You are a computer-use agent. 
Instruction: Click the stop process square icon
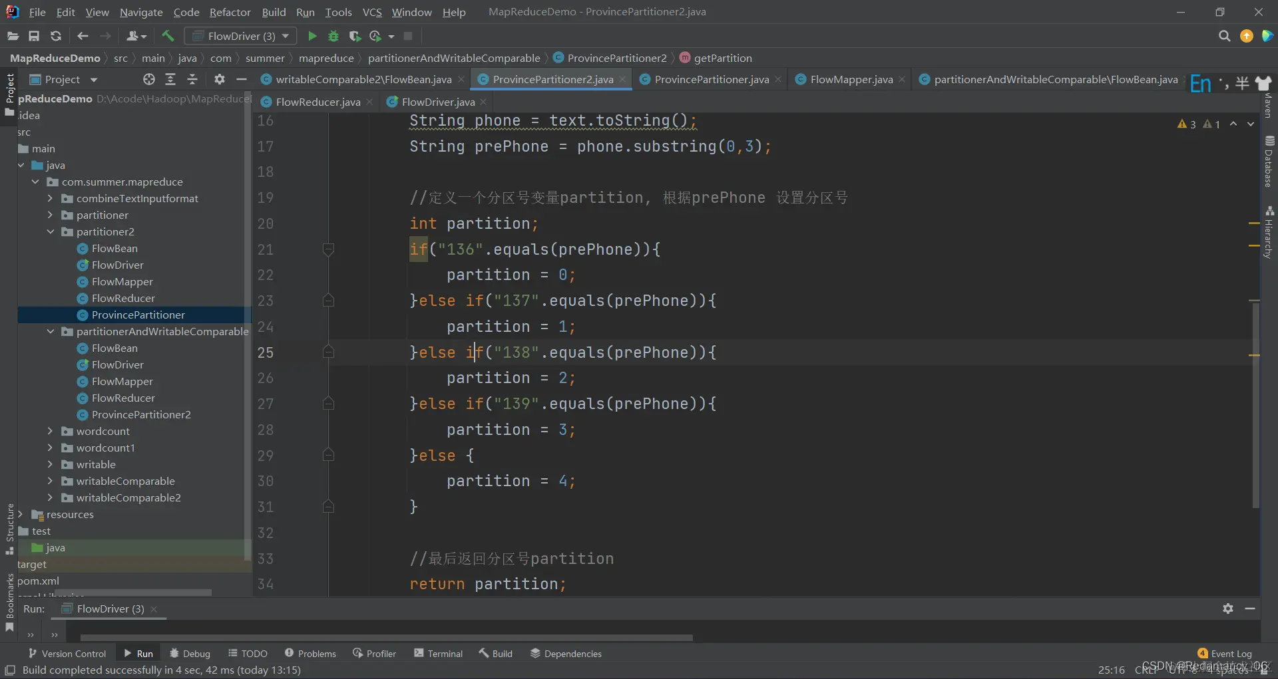coord(408,36)
